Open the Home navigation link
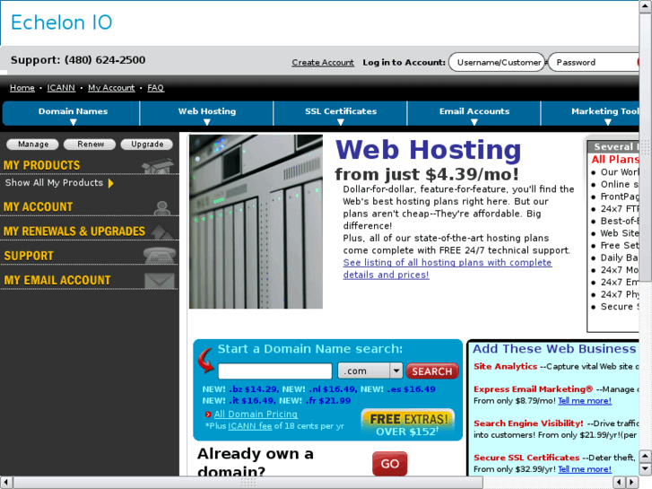This screenshot has height=489, width=652. (x=22, y=88)
